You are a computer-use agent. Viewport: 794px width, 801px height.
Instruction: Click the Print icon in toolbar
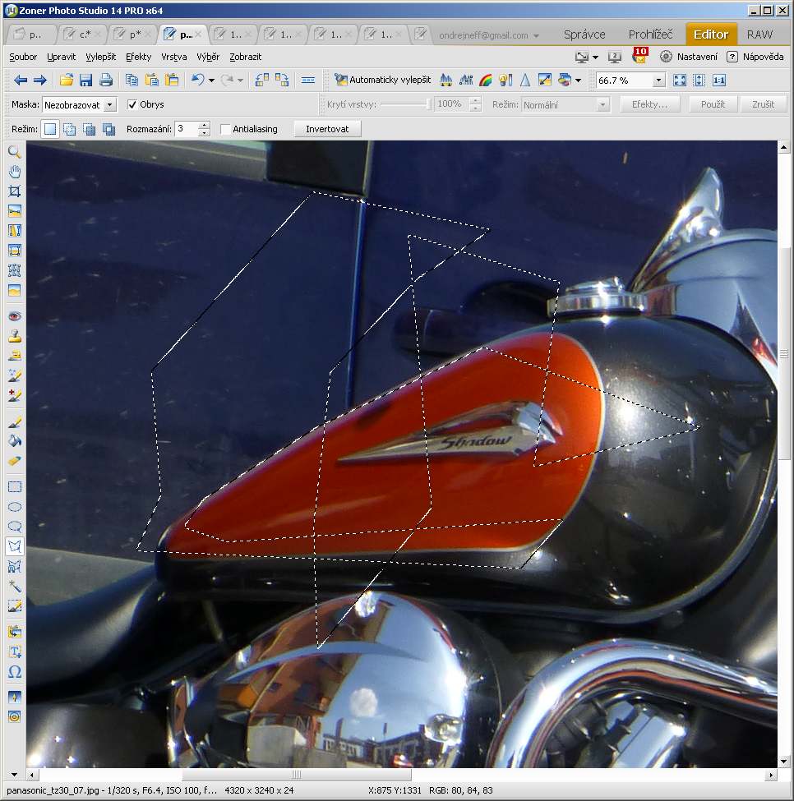(106, 81)
